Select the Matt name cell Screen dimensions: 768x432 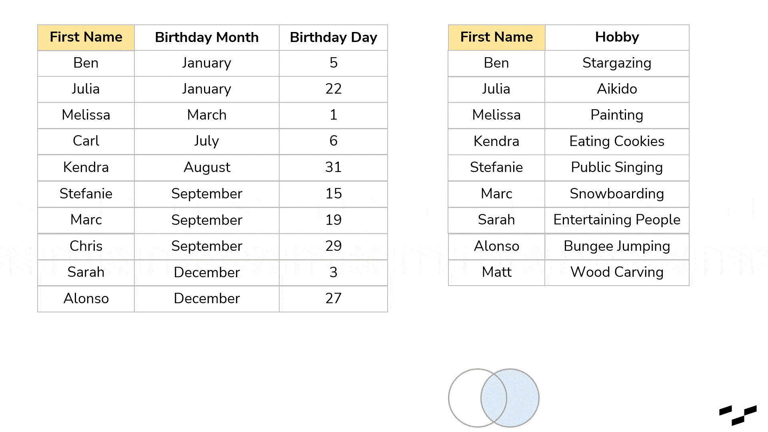click(496, 272)
